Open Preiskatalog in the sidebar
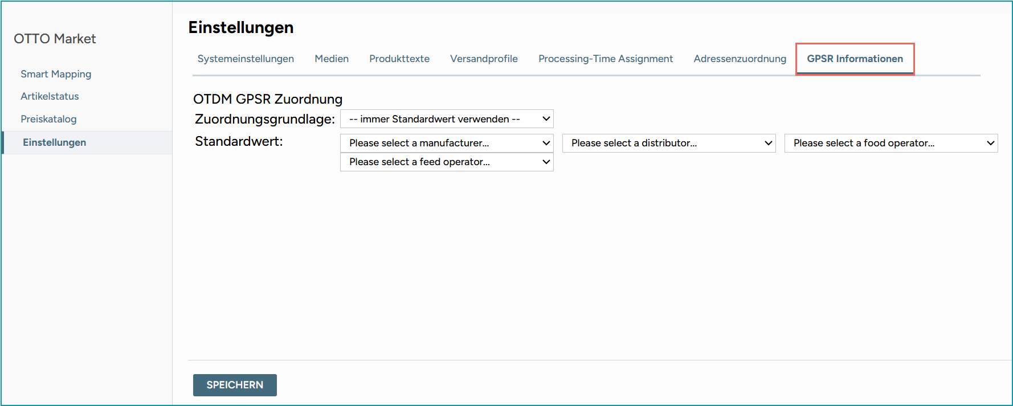This screenshot has height=406, width=1013. click(x=48, y=119)
